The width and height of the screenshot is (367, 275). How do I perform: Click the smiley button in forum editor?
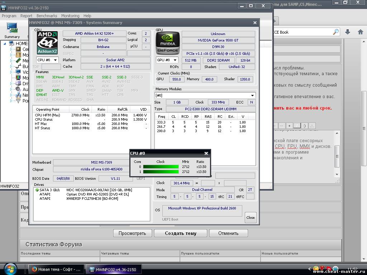pyautogui.click(x=305, y=126)
